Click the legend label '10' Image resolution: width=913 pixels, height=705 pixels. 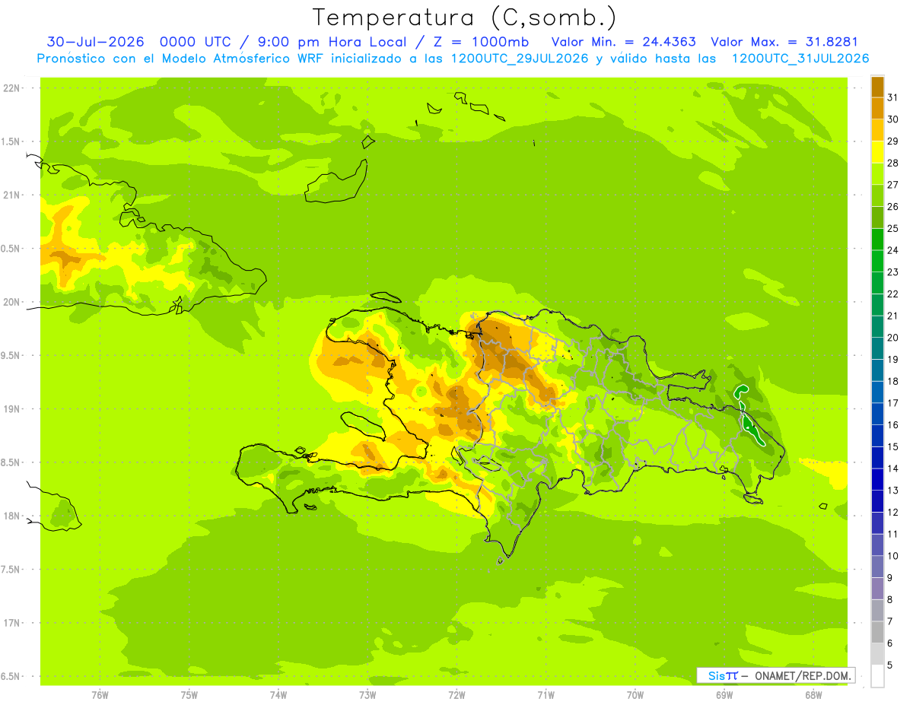[x=893, y=556]
